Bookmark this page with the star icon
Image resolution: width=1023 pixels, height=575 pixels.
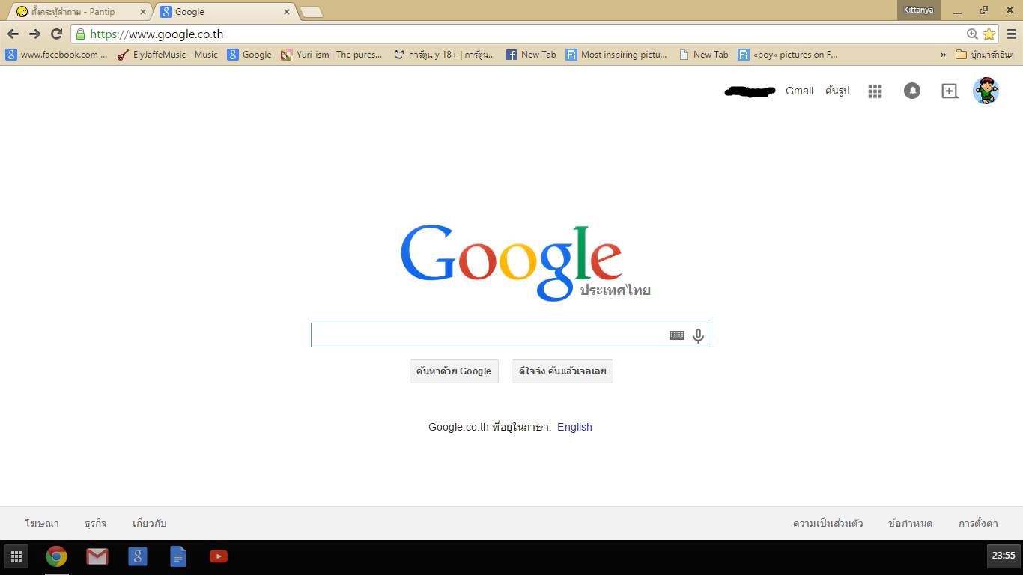tap(989, 34)
